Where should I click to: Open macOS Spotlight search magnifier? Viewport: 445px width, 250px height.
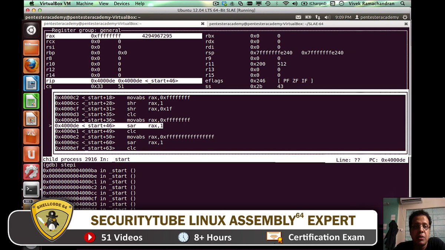[402, 3]
